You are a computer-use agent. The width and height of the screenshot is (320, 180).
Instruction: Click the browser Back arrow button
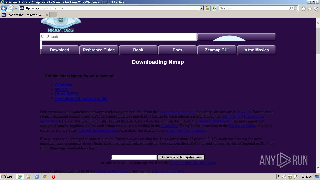coord(4,8)
